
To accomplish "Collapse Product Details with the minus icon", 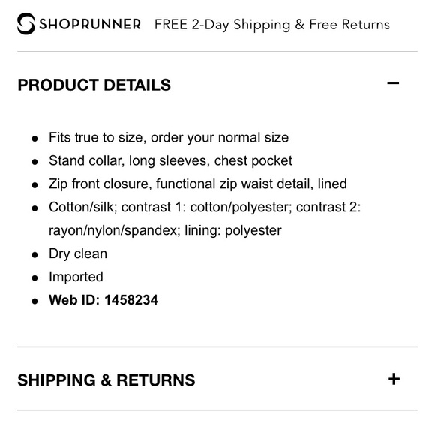I will (x=393, y=83).
